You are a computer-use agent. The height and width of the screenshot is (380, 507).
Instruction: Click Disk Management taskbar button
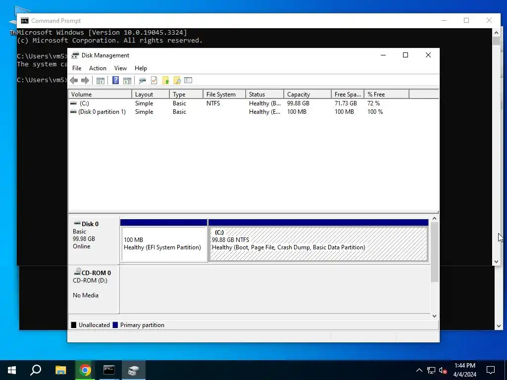pyautogui.click(x=134, y=370)
